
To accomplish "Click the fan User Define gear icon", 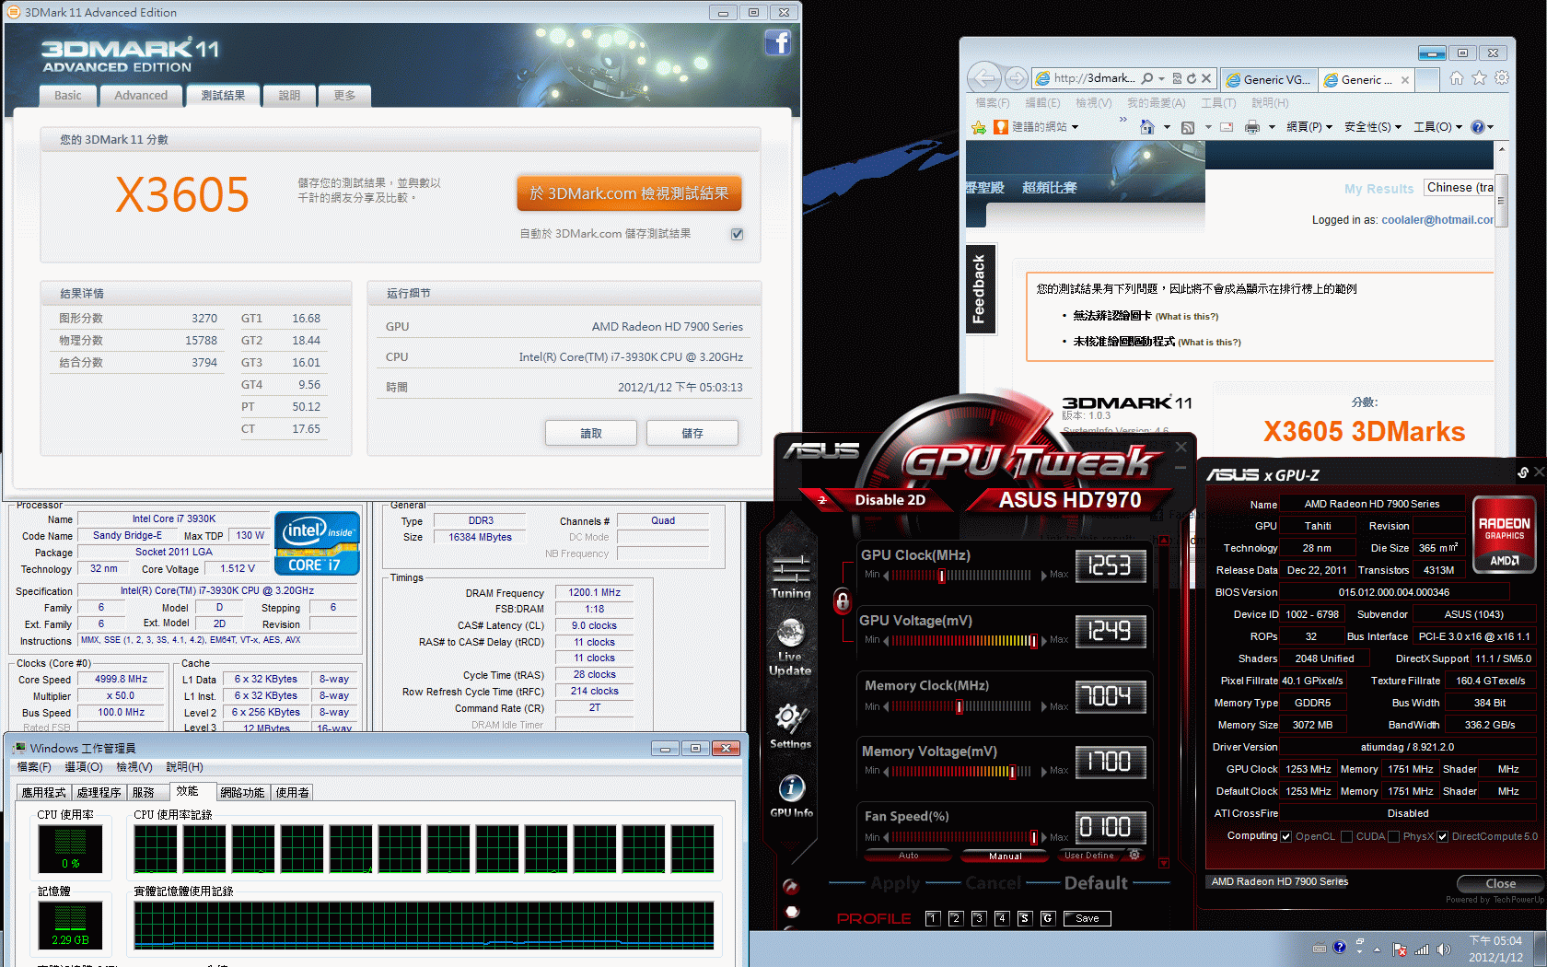I will (x=1134, y=855).
